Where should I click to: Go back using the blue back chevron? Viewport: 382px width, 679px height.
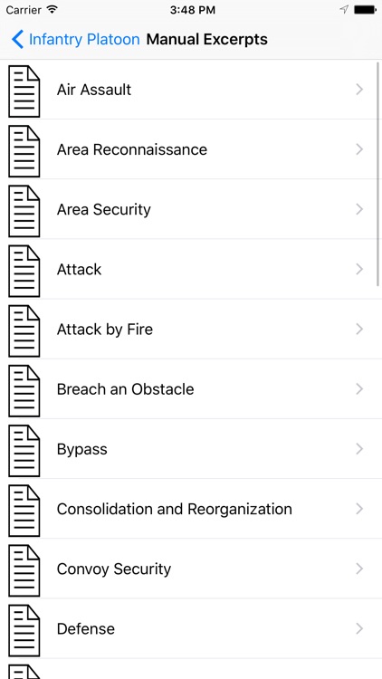pyautogui.click(x=17, y=40)
